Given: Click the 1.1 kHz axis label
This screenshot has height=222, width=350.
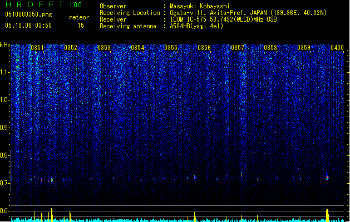Looking at the screenshot, I should click(x=5, y=72).
